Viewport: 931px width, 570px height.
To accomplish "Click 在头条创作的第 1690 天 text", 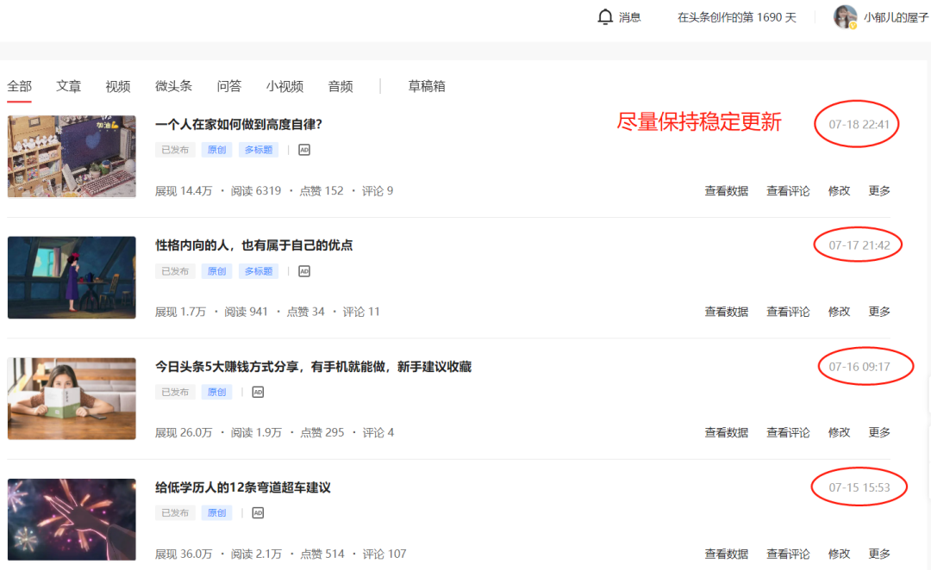I will click(737, 17).
